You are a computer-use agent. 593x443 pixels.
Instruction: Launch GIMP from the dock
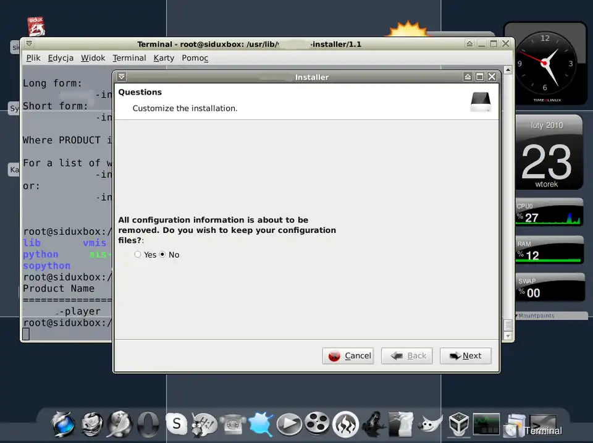430,424
